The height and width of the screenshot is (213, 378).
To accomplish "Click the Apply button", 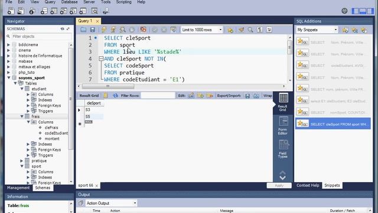I will (279, 185).
